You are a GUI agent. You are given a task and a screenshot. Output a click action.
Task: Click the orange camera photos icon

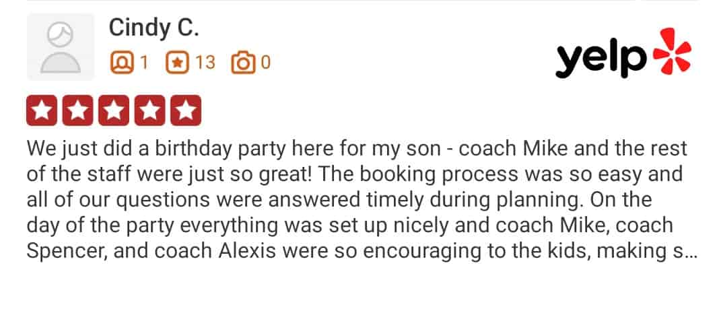[243, 63]
